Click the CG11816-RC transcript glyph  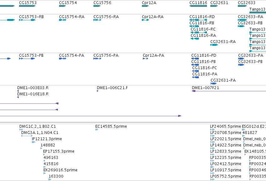pos(199,32)
